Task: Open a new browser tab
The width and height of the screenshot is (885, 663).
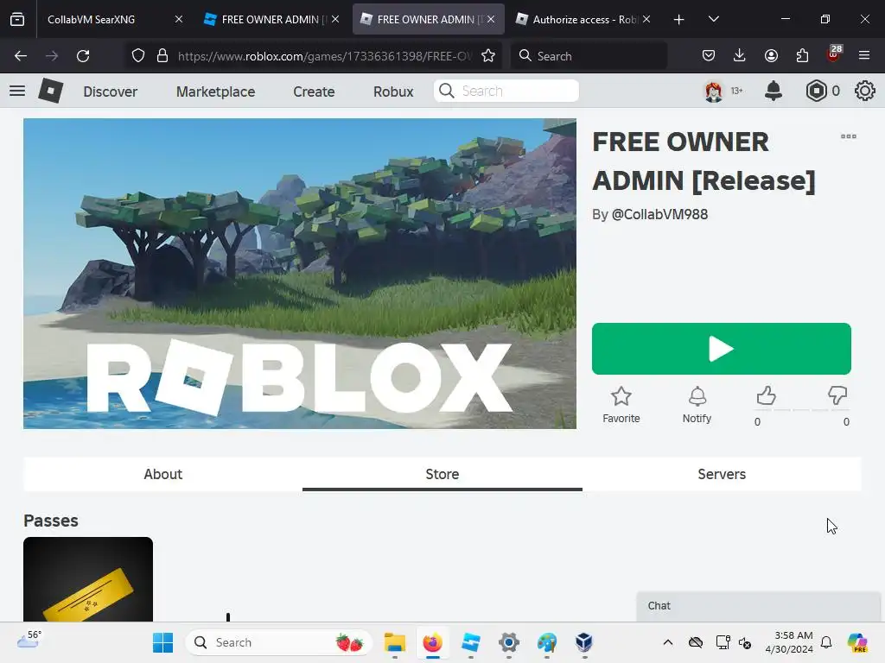Action: point(679,20)
